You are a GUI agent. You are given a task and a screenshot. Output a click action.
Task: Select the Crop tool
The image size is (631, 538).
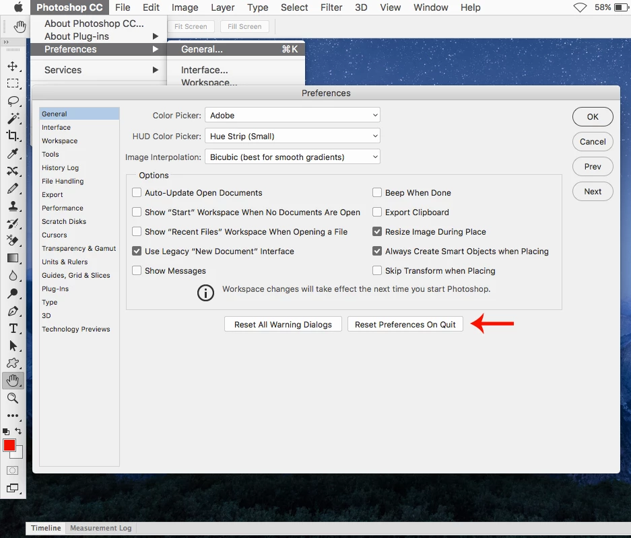[x=13, y=136]
